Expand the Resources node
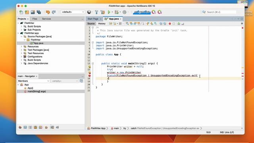The width and height of the screenshot is (254, 143). (21, 46)
